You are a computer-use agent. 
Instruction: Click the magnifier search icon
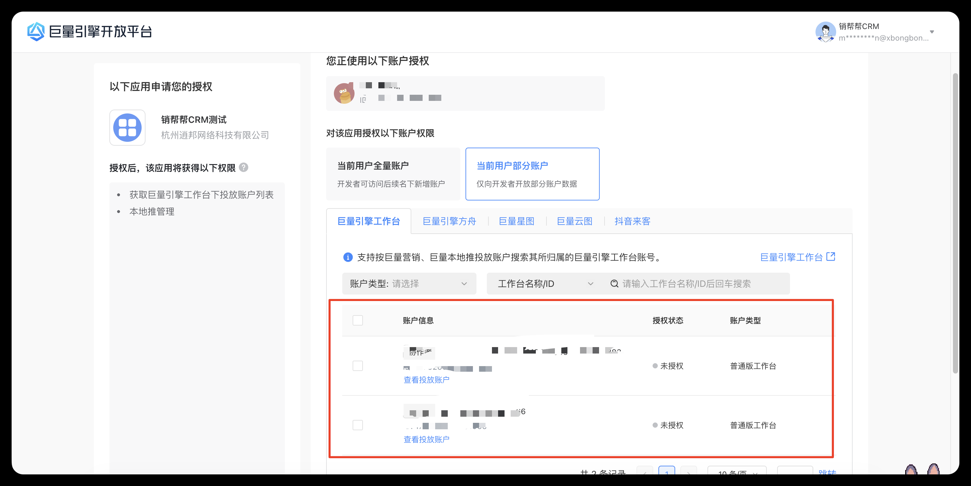[x=615, y=284]
